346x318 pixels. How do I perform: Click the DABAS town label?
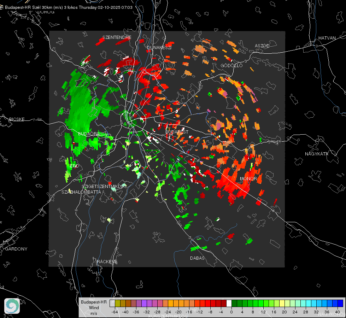tap(197, 258)
